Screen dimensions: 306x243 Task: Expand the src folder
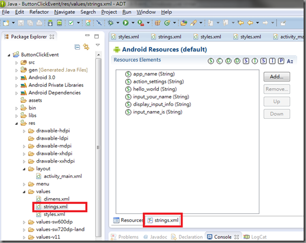(x=17, y=63)
